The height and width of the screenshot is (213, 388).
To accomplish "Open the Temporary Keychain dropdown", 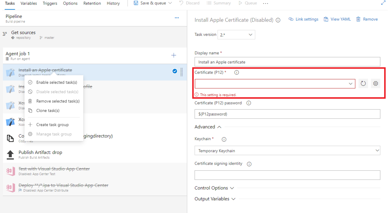I will pos(287,151).
